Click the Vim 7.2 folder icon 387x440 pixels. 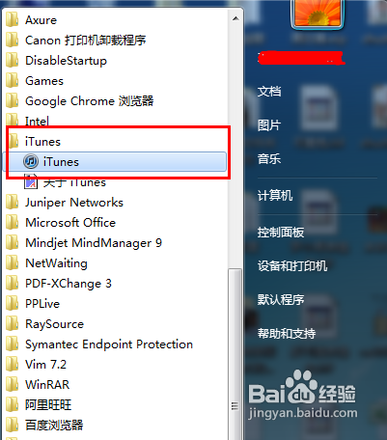[x=13, y=364]
